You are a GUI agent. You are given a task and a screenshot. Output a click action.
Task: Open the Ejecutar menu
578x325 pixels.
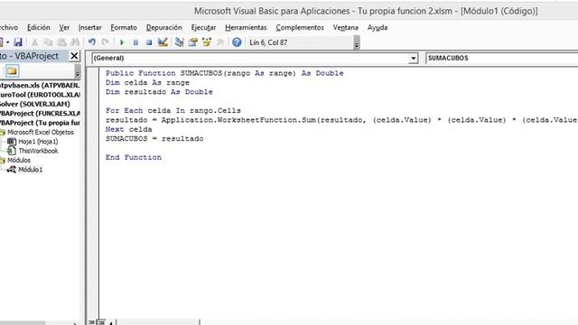tap(203, 28)
